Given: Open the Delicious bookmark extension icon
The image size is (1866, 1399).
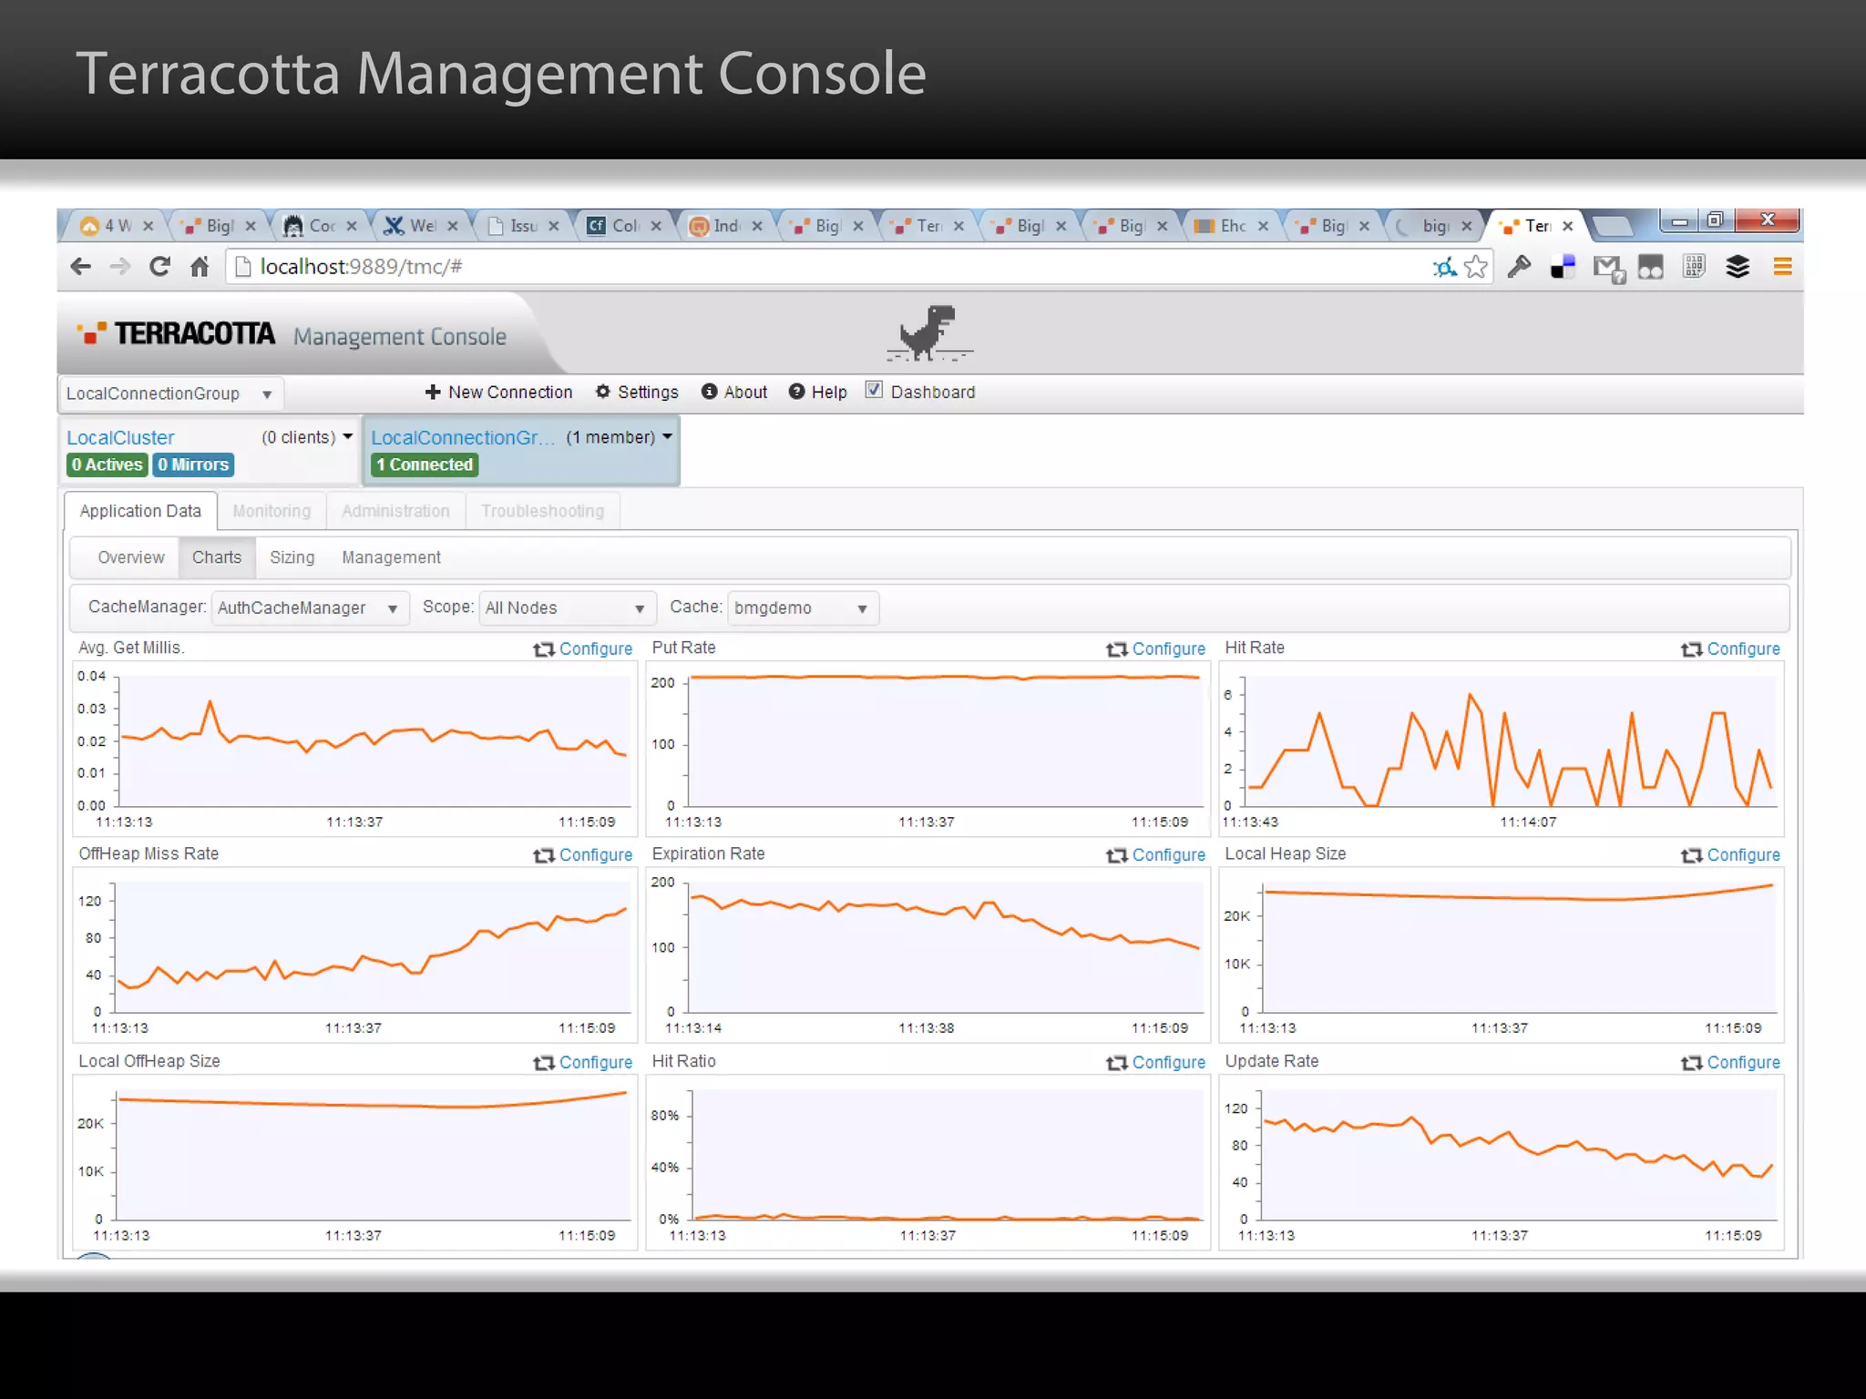Looking at the screenshot, I should 1563,267.
